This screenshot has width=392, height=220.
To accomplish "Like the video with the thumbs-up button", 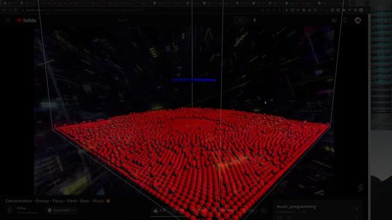I will pyautogui.click(x=160, y=210).
